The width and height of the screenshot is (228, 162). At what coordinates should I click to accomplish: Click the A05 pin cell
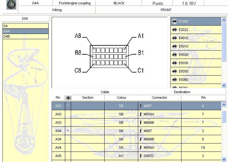tap(58, 156)
